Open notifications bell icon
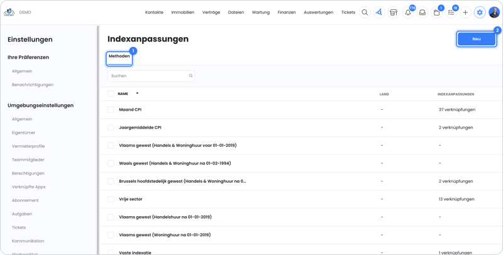503x255 pixels. [408, 13]
